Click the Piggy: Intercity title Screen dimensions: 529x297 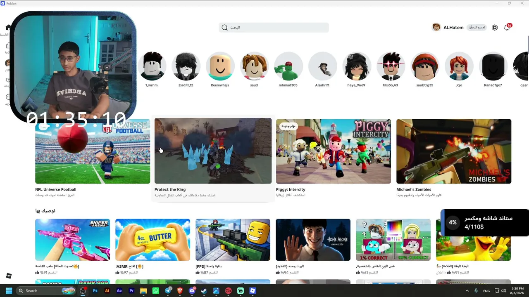[291, 190]
